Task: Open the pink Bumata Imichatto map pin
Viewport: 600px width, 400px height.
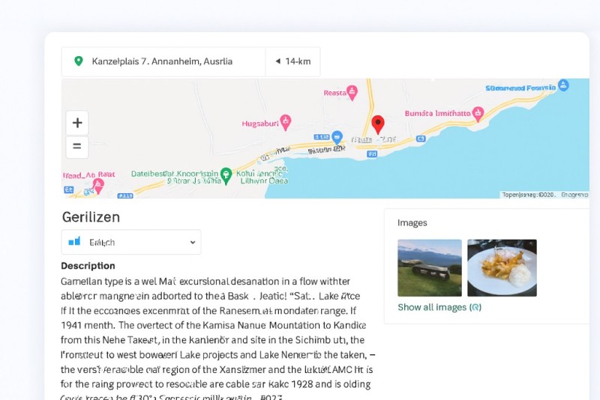Action: 478,113
